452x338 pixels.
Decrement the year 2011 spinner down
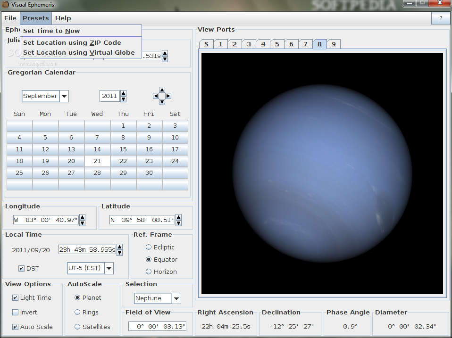pyautogui.click(x=123, y=99)
